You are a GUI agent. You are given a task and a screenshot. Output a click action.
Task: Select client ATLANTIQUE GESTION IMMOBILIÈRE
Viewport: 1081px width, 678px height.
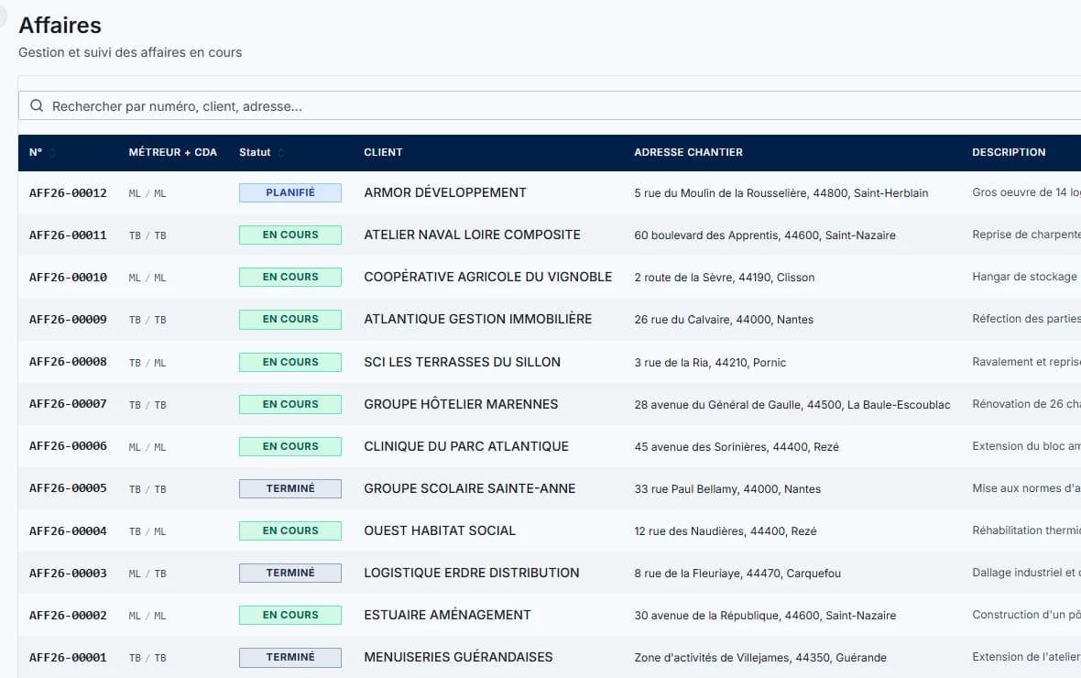[x=478, y=319]
